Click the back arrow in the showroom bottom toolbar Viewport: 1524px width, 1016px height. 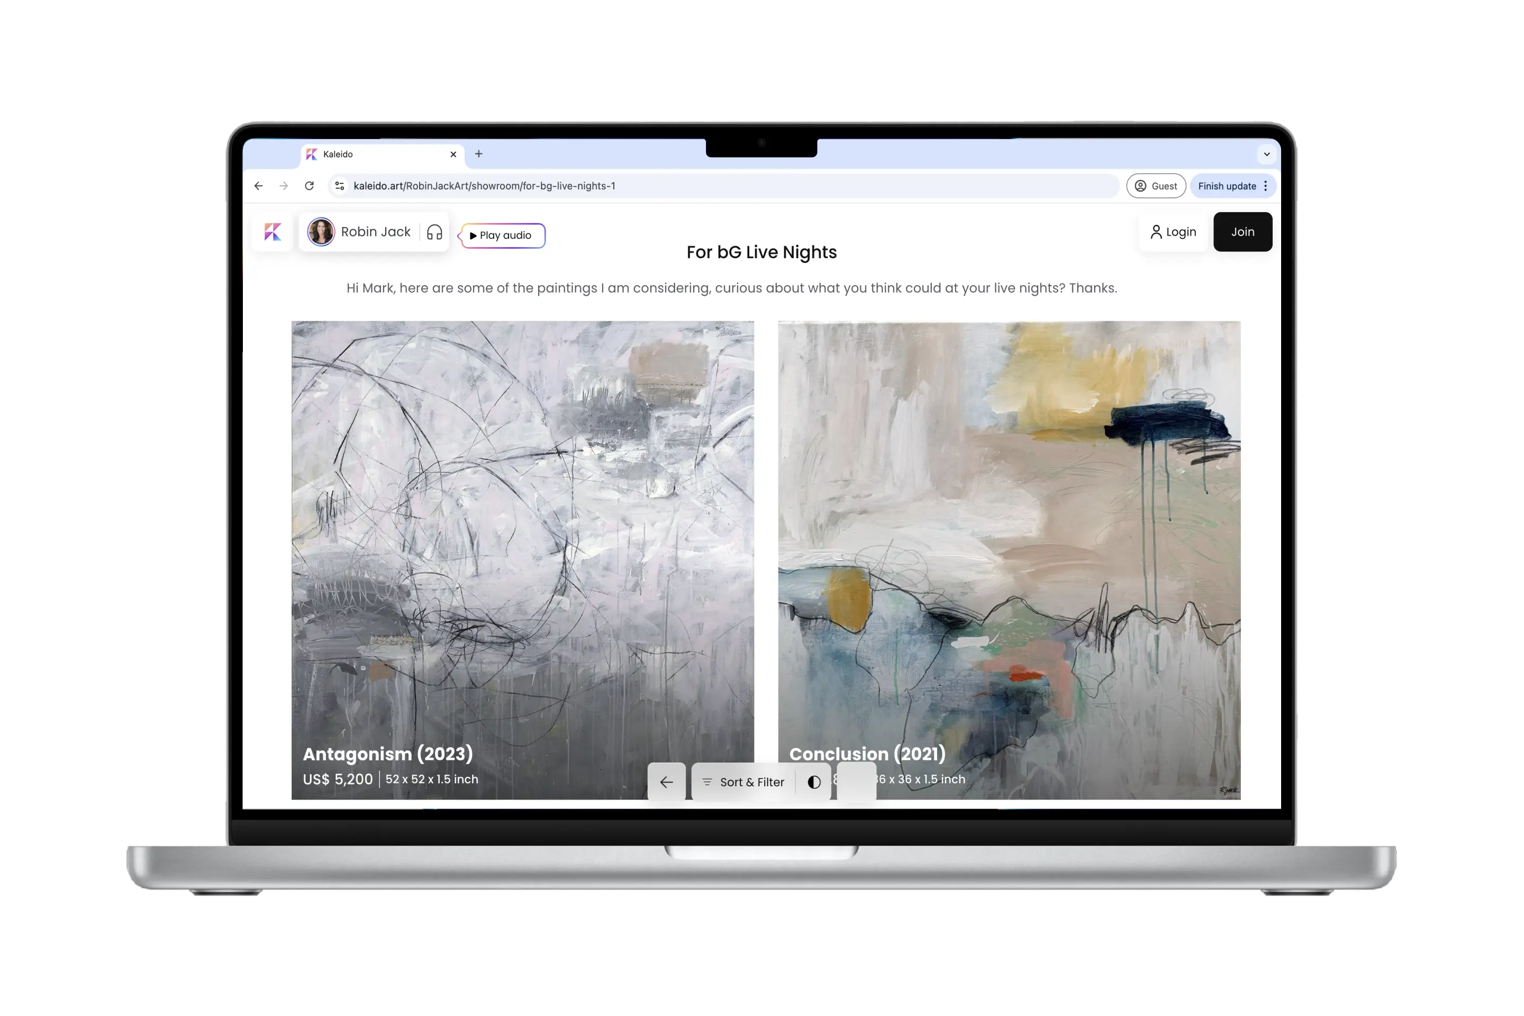pyautogui.click(x=667, y=782)
